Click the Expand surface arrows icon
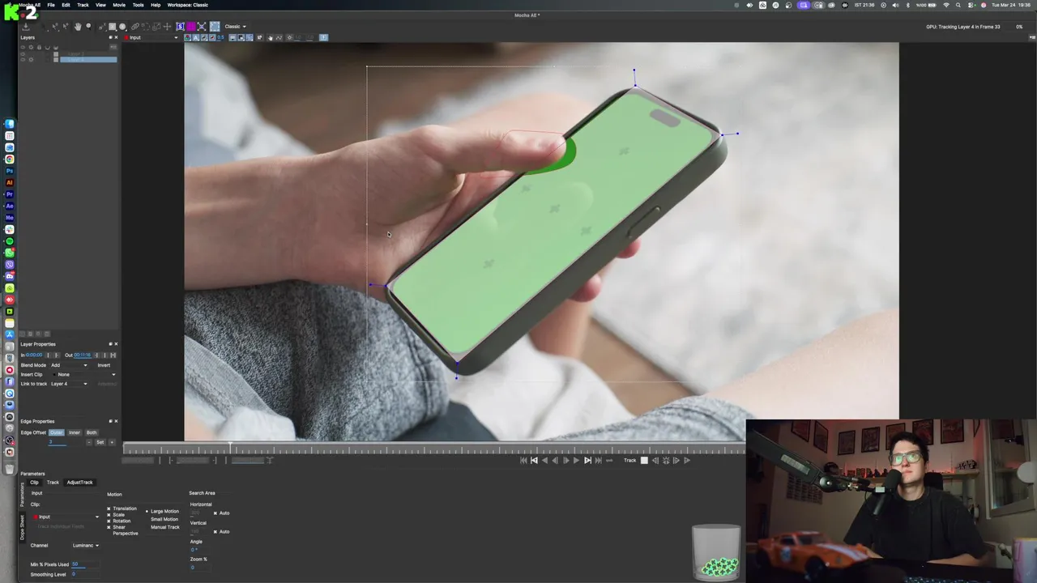 click(x=202, y=26)
